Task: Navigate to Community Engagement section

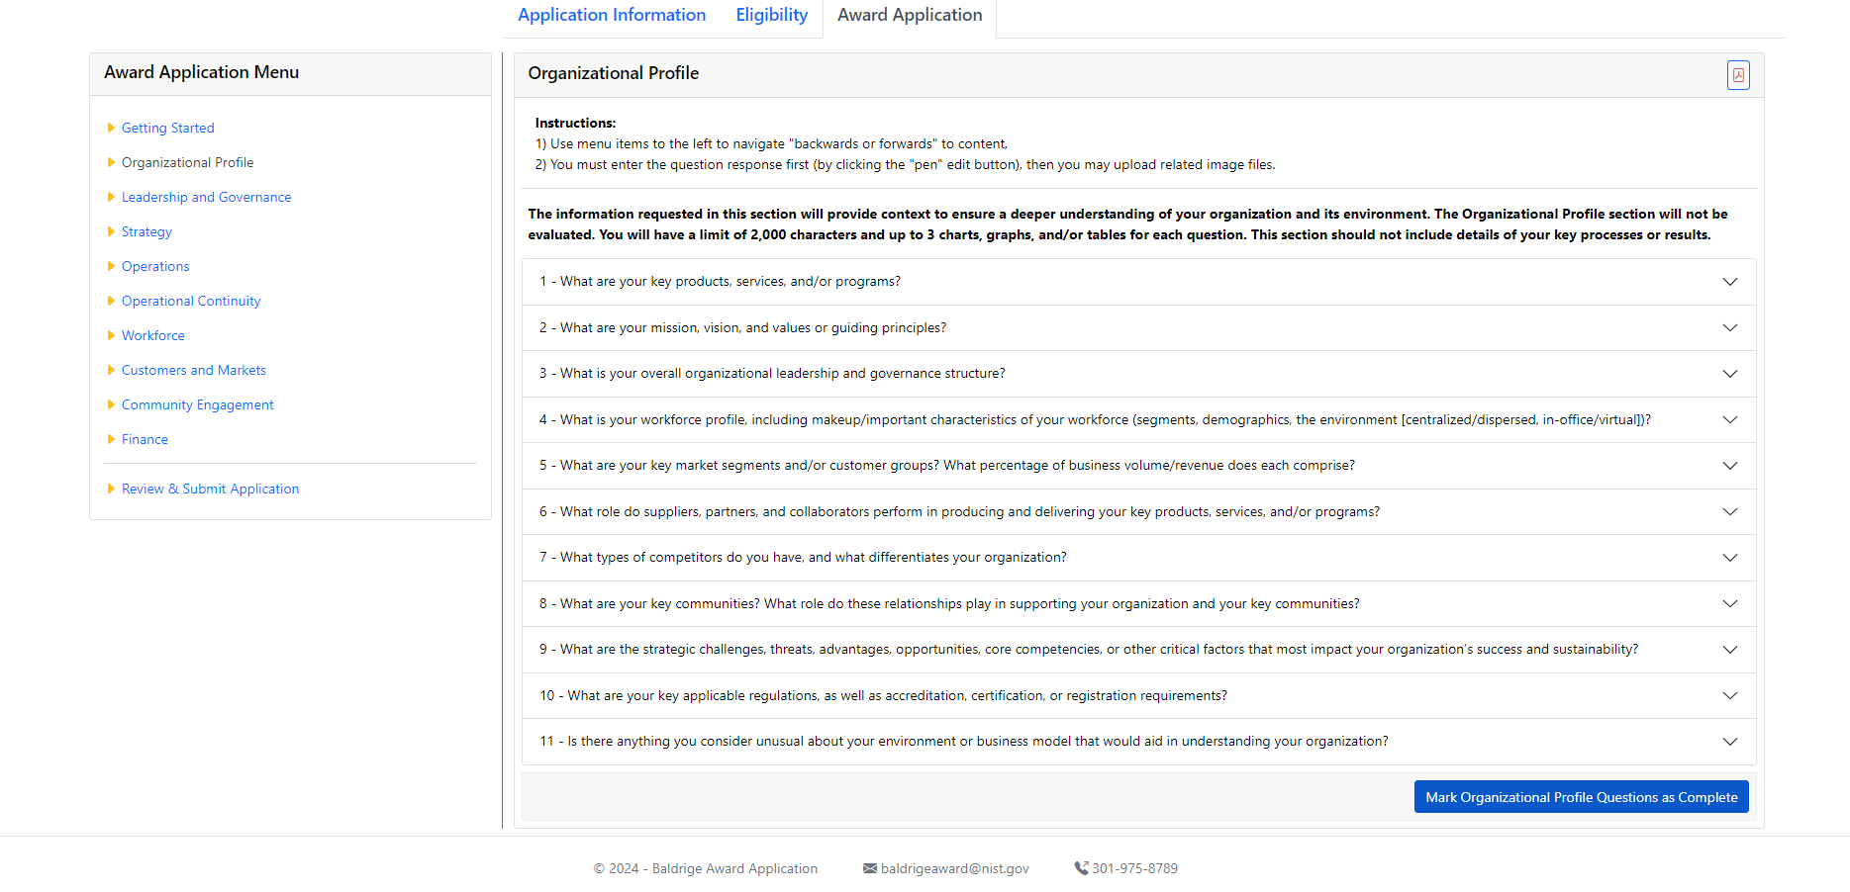Action: coord(197,404)
